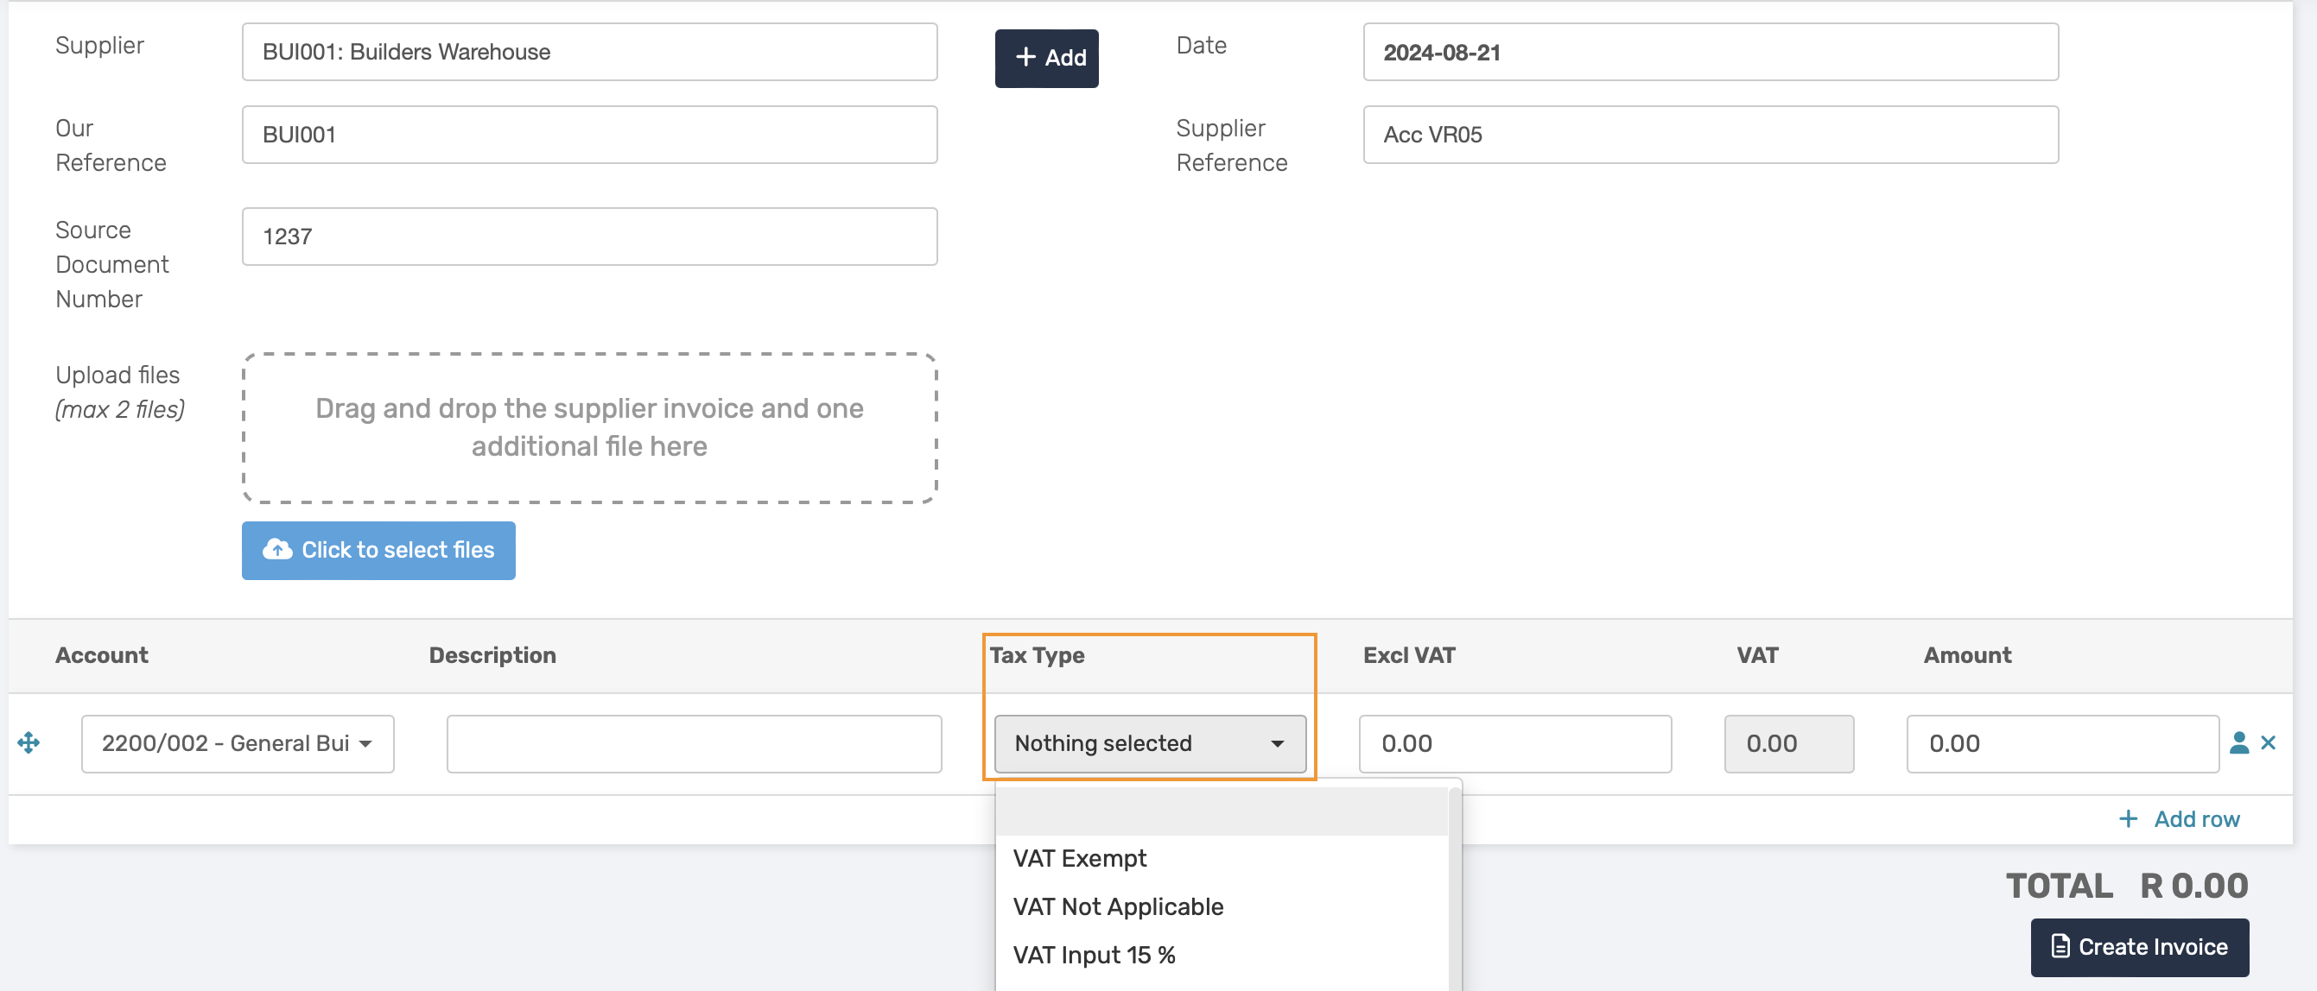Viewport: 2317px width, 991px height.
Task: Click the plus icon beside Add row
Action: (x=2128, y=818)
